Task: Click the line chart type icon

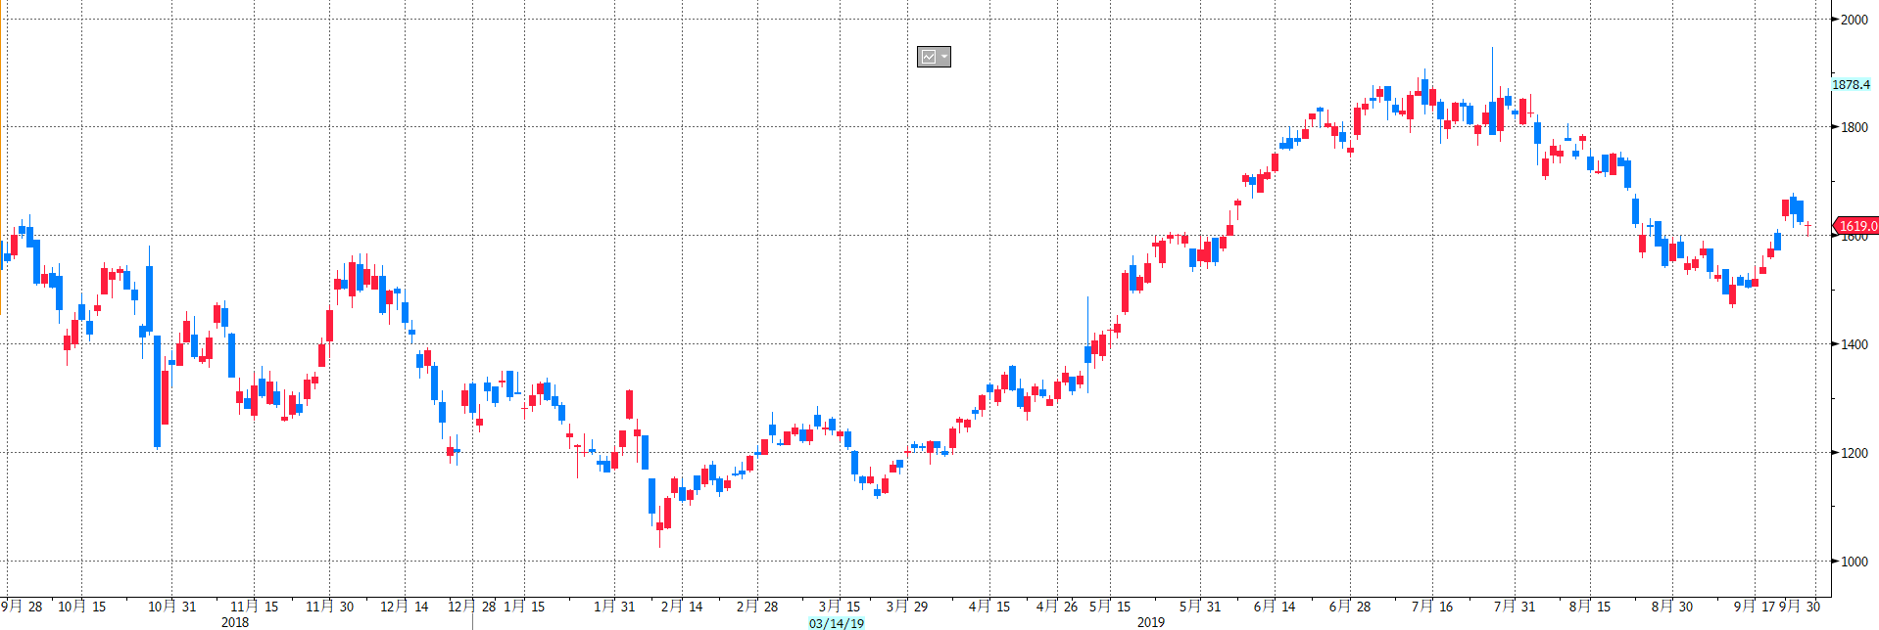Action: point(928,57)
